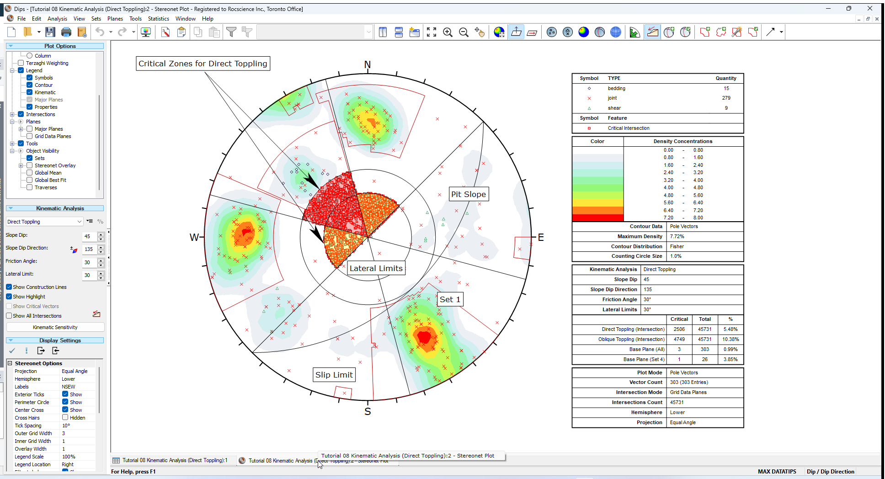Screen dimensions: 885x479
Task: Open the Rosette Plot view
Action: [x=634, y=32]
